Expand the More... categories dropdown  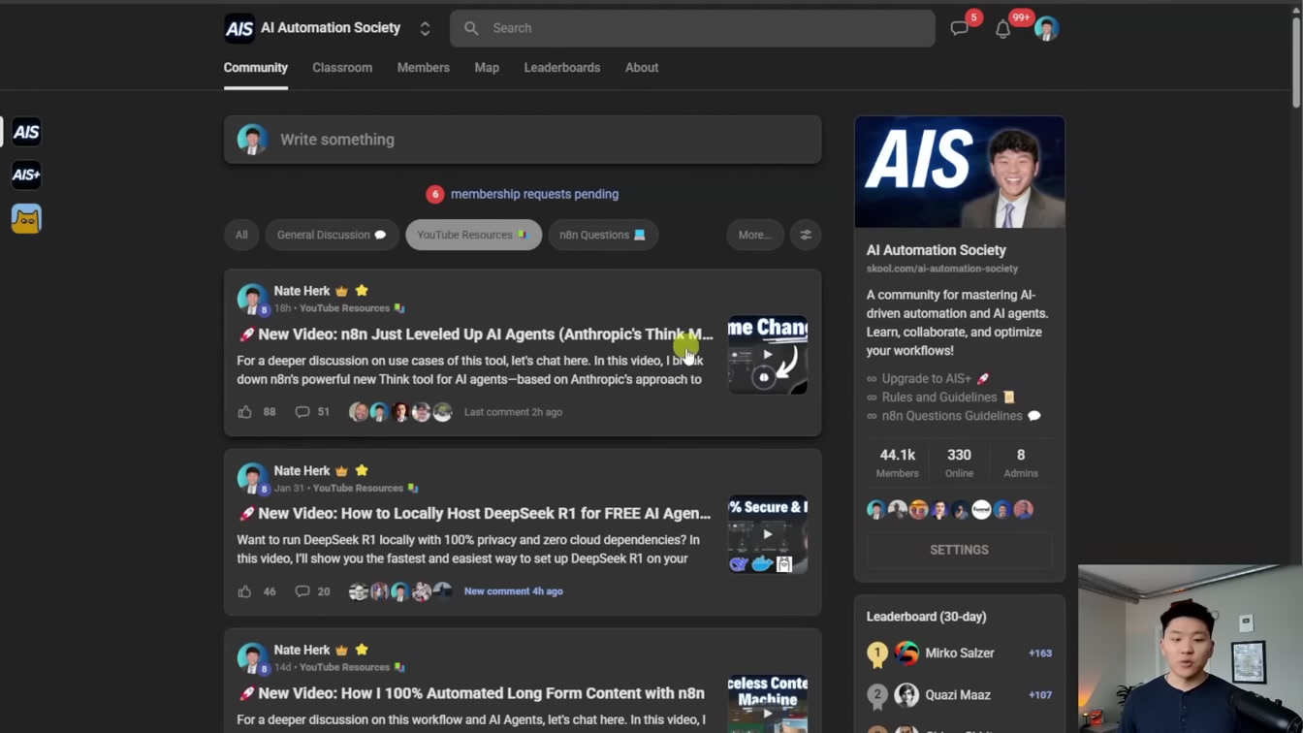tap(755, 235)
